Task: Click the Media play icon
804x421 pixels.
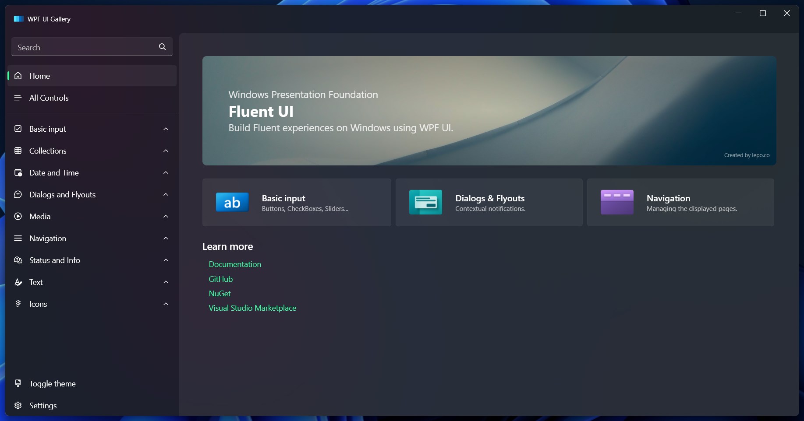Action: [x=18, y=216]
